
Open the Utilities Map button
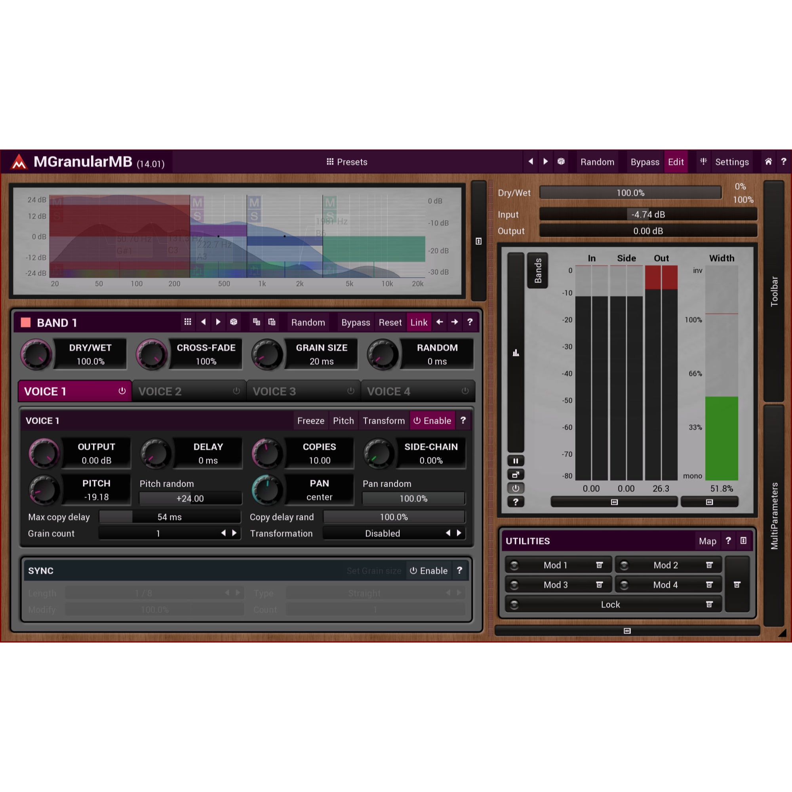pyautogui.click(x=708, y=541)
